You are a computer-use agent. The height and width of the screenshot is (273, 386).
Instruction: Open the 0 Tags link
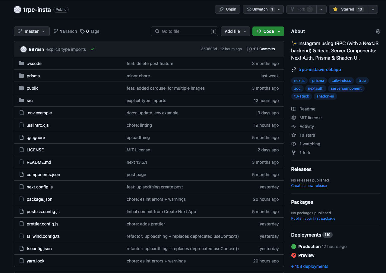[90, 31]
